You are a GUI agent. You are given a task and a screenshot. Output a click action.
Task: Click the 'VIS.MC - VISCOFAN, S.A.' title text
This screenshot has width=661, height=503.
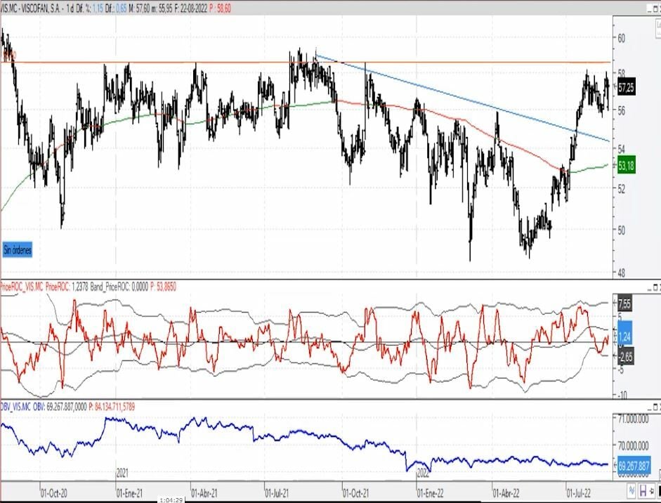pos(30,9)
